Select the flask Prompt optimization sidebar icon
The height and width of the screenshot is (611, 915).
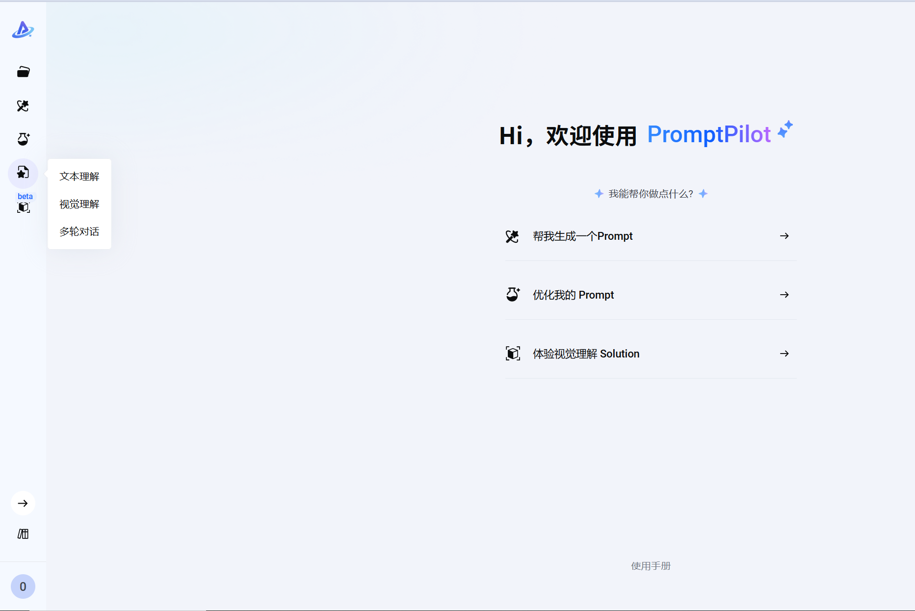[x=23, y=139]
